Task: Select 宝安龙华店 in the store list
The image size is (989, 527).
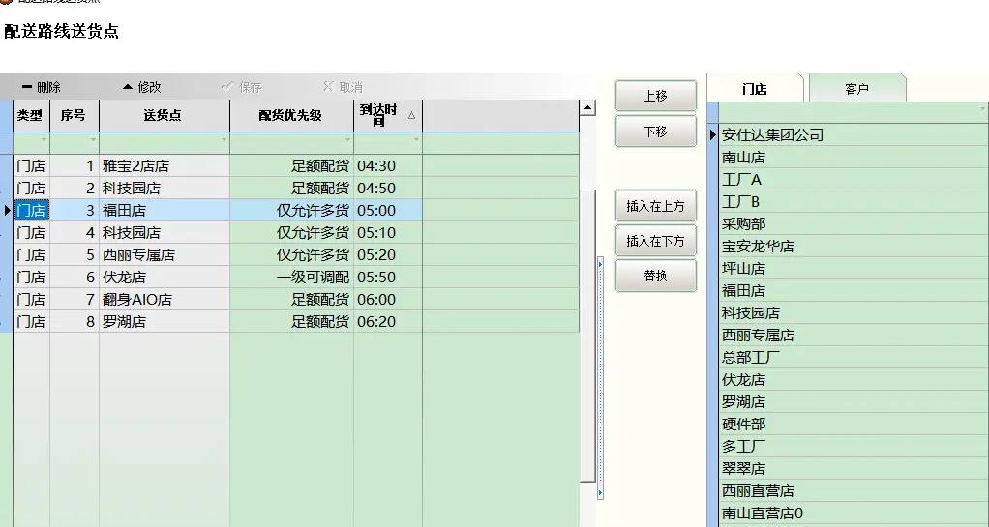Action: click(x=854, y=246)
